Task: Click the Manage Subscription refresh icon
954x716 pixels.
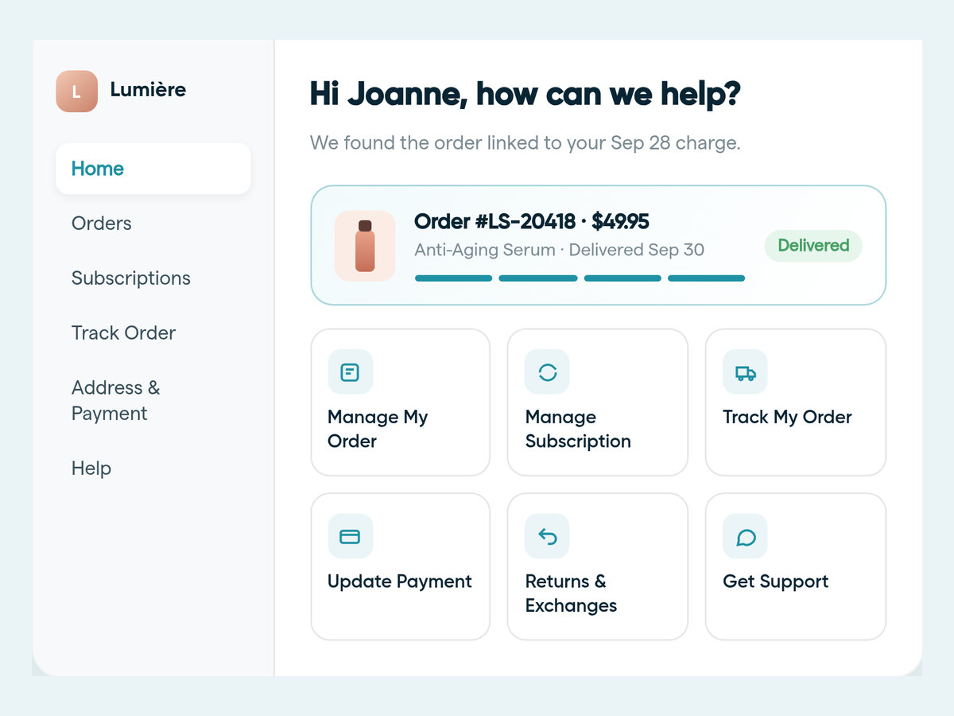Action: click(547, 372)
